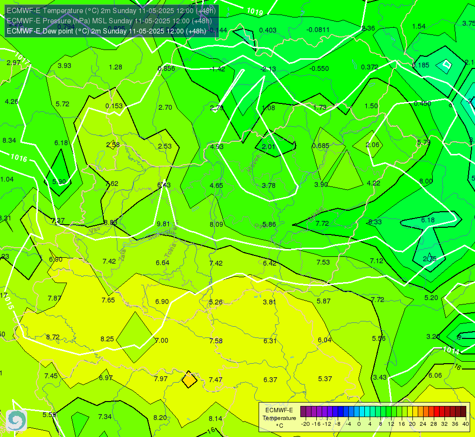Click the dew point value 7.34
Image resolution: width=475 pixels, height=437 pixels.
[x=105, y=417]
